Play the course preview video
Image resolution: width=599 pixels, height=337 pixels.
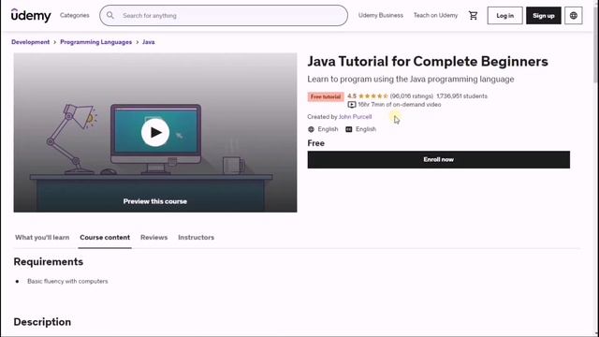(155, 133)
